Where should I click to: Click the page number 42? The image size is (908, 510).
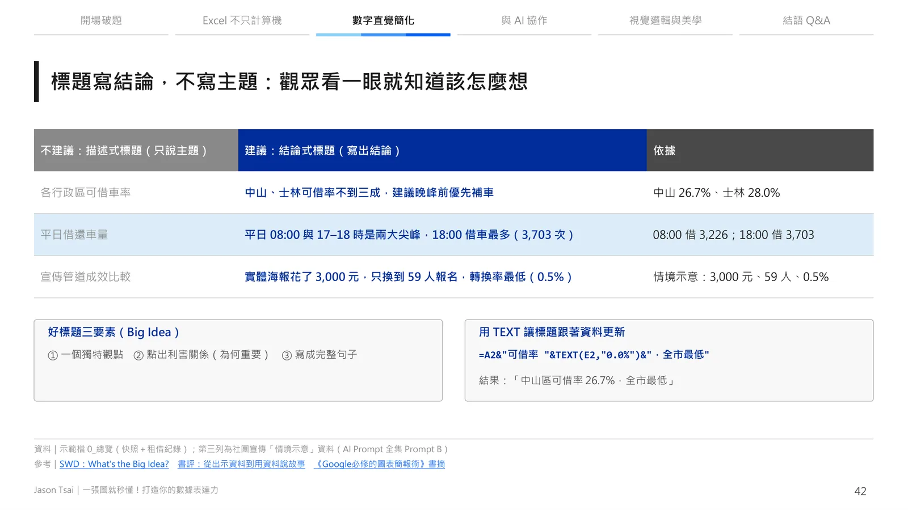coord(860,491)
